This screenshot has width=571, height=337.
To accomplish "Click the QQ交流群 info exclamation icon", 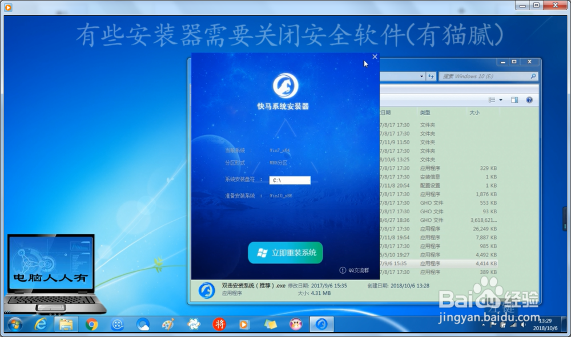I will coord(343,270).
